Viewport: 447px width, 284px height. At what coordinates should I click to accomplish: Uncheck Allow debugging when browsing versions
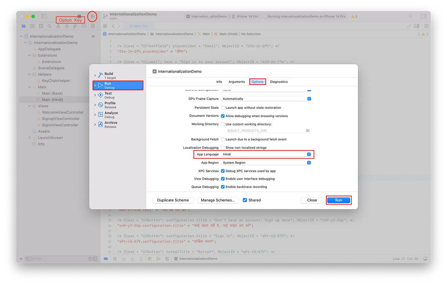(223, 116)
